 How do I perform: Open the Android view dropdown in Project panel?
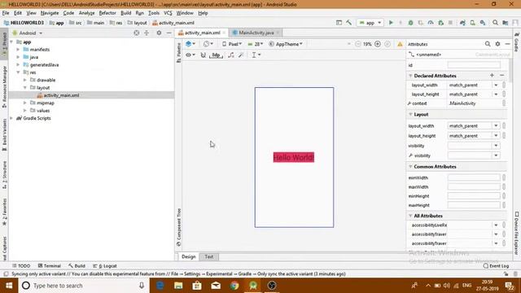[x=28, y=33]
